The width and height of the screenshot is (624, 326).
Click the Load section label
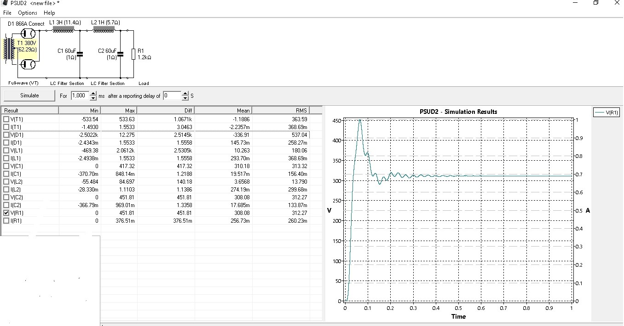point(144,83)
